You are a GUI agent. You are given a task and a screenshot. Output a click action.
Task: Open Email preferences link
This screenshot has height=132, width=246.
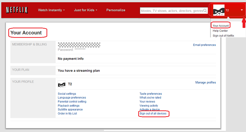[204, 45]
